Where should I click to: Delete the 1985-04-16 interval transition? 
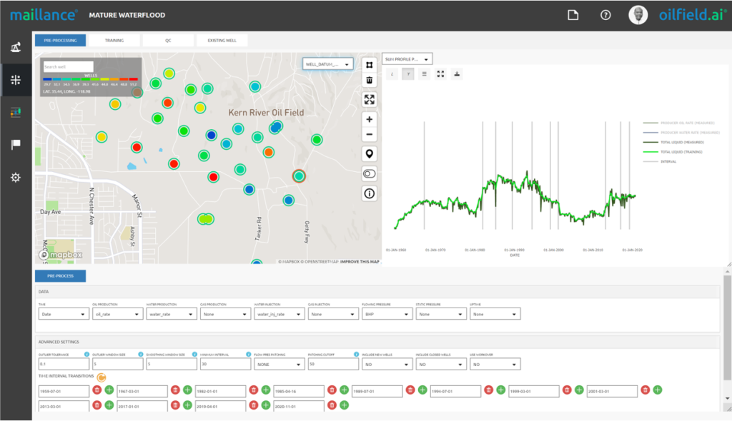point(332,390)
